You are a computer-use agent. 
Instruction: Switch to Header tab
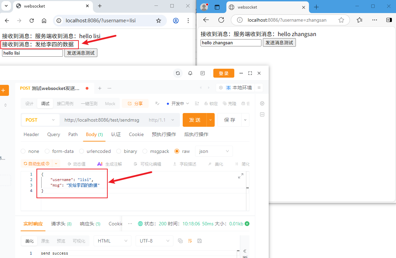click(31, 134)
